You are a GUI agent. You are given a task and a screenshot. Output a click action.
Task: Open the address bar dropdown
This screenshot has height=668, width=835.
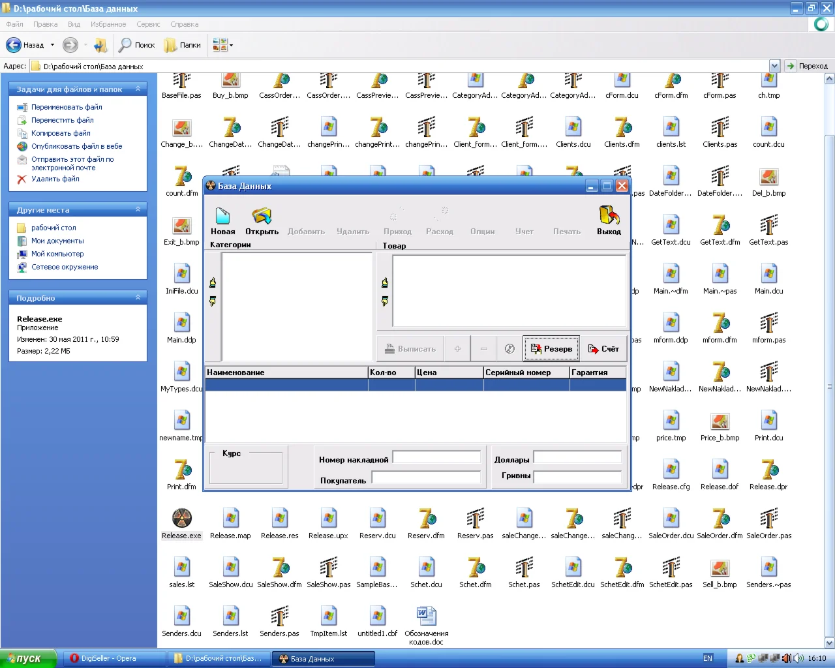[x=774, y=66]
